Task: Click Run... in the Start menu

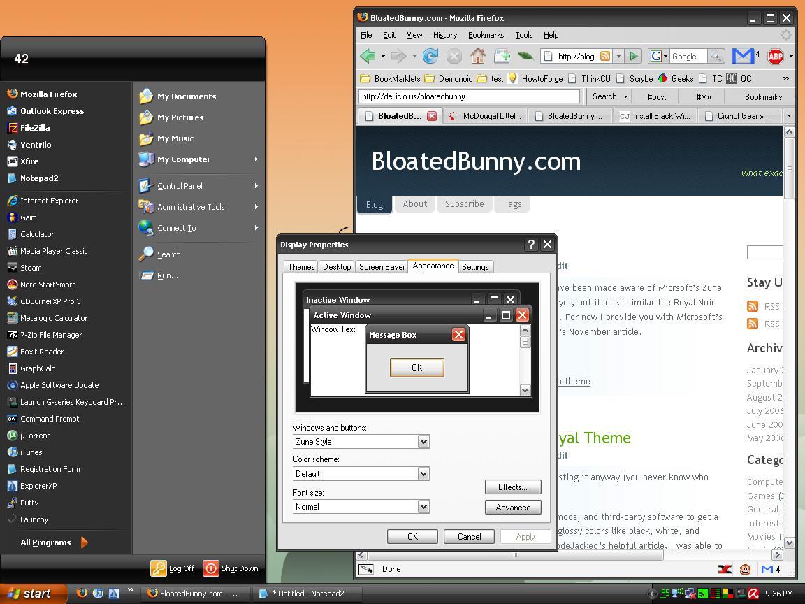Action: (159, 275)
